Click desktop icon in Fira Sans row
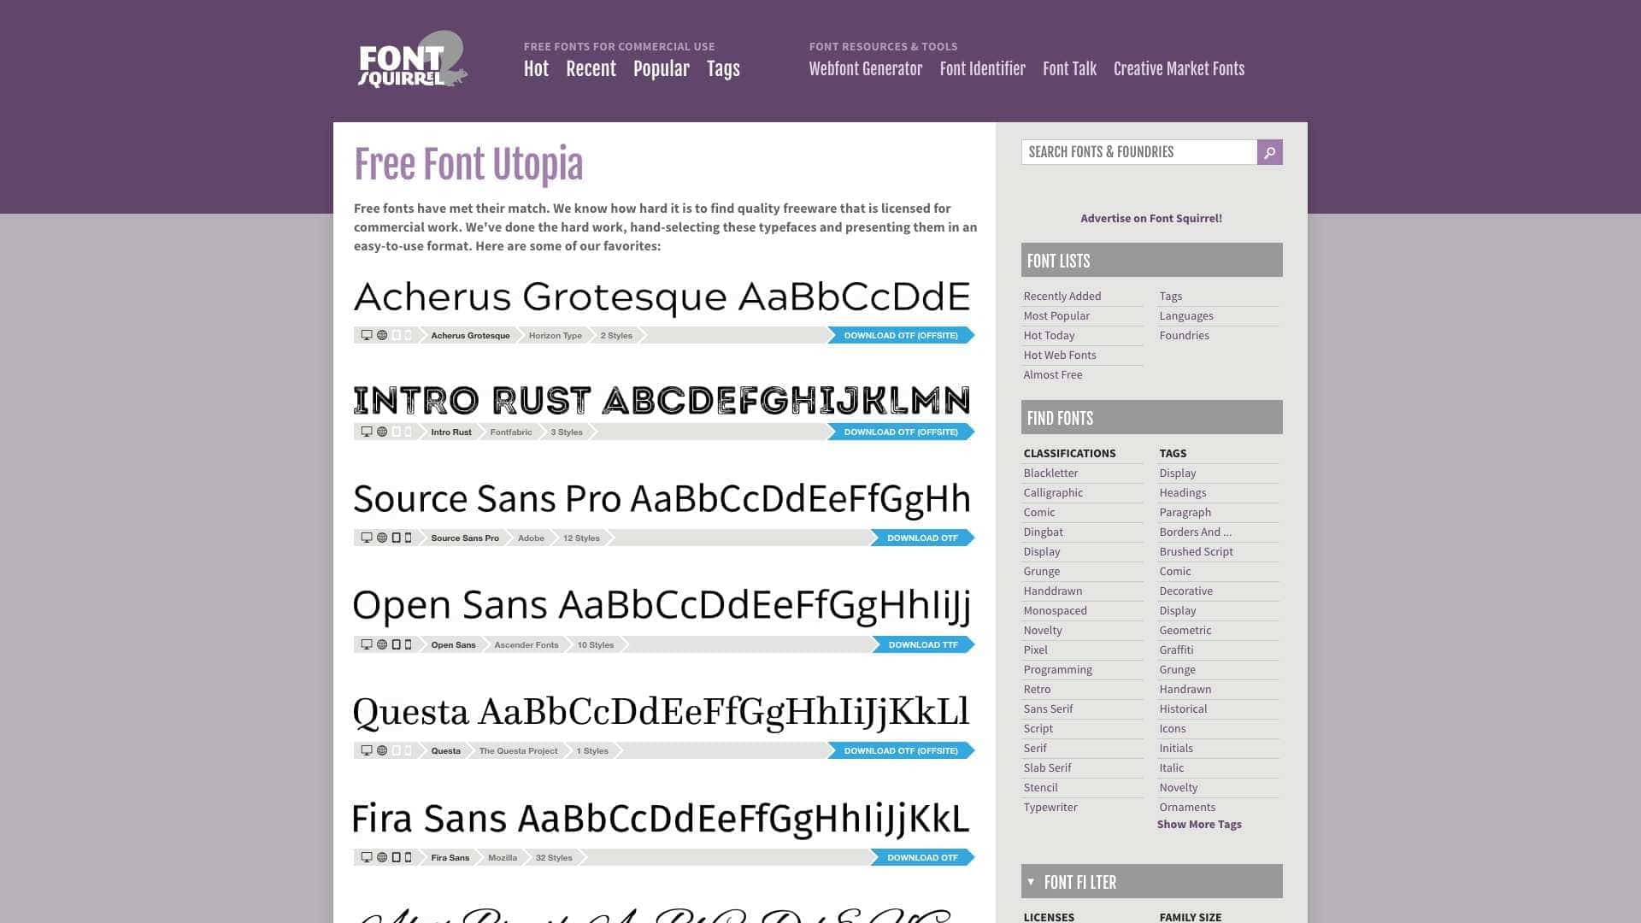The width and height of the screenshot is (1641, 923). [367, 857]
